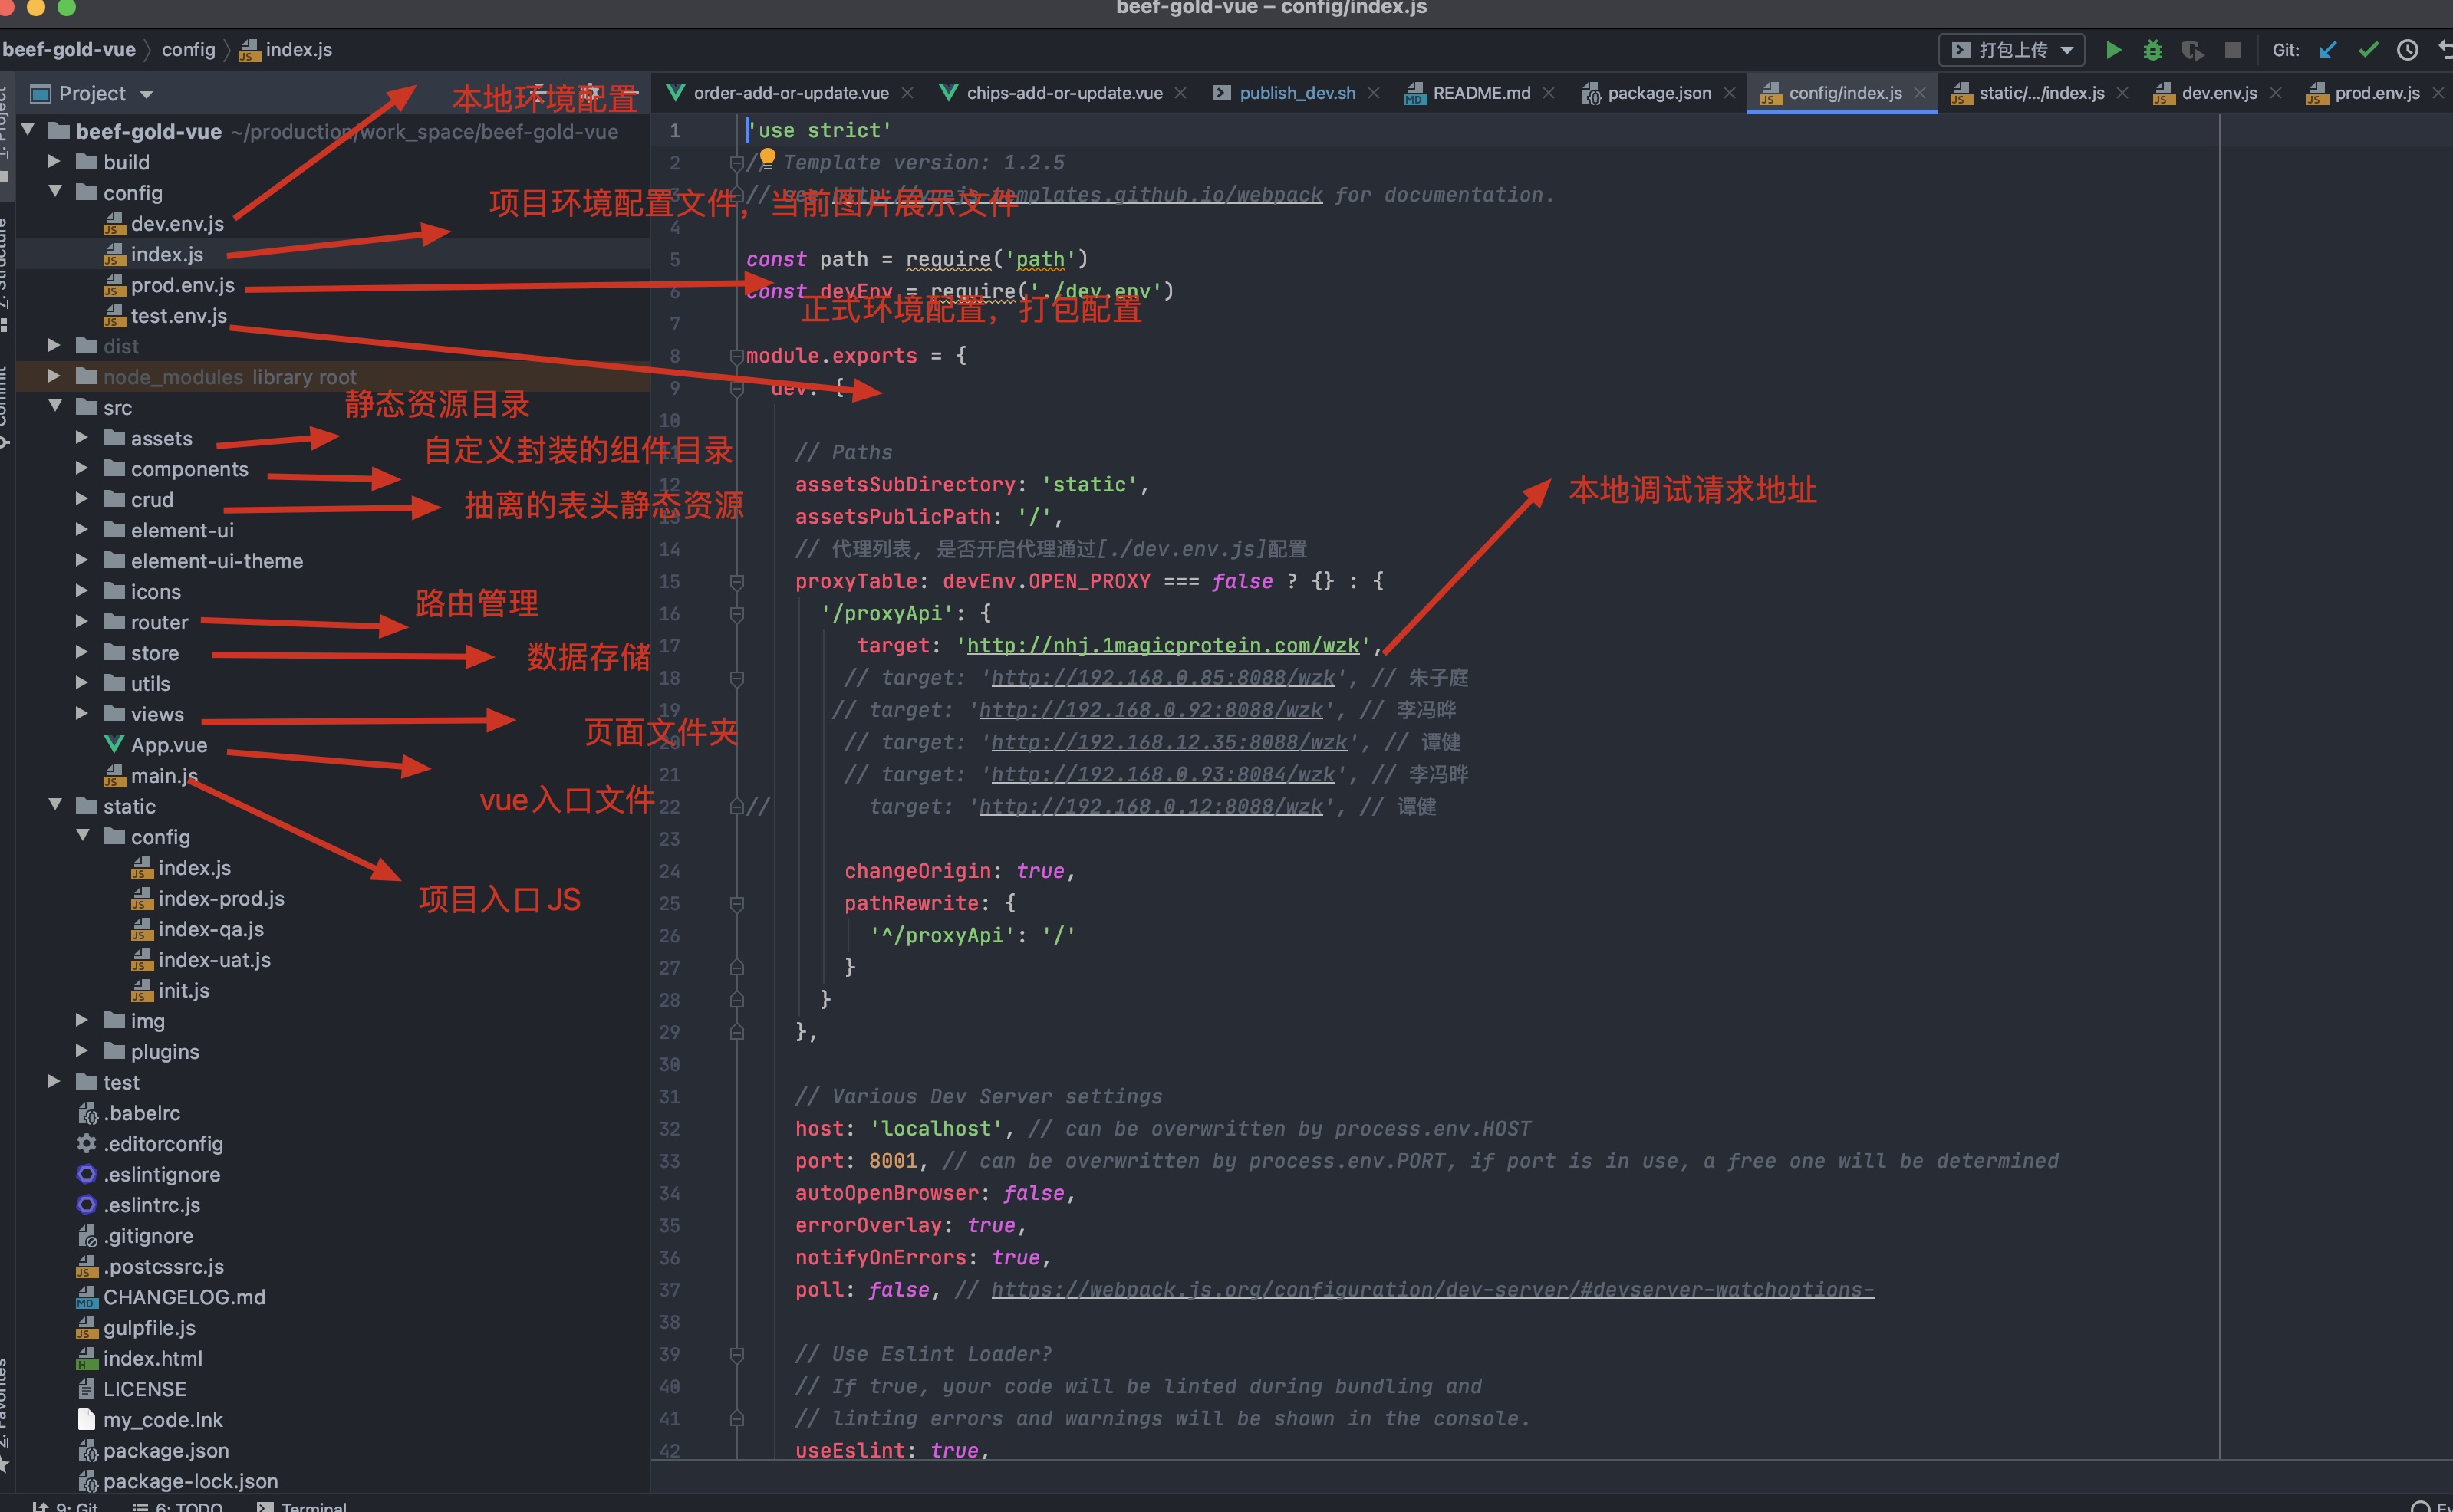Close the order-add-or-update.vue tab

tap(907, 93)
